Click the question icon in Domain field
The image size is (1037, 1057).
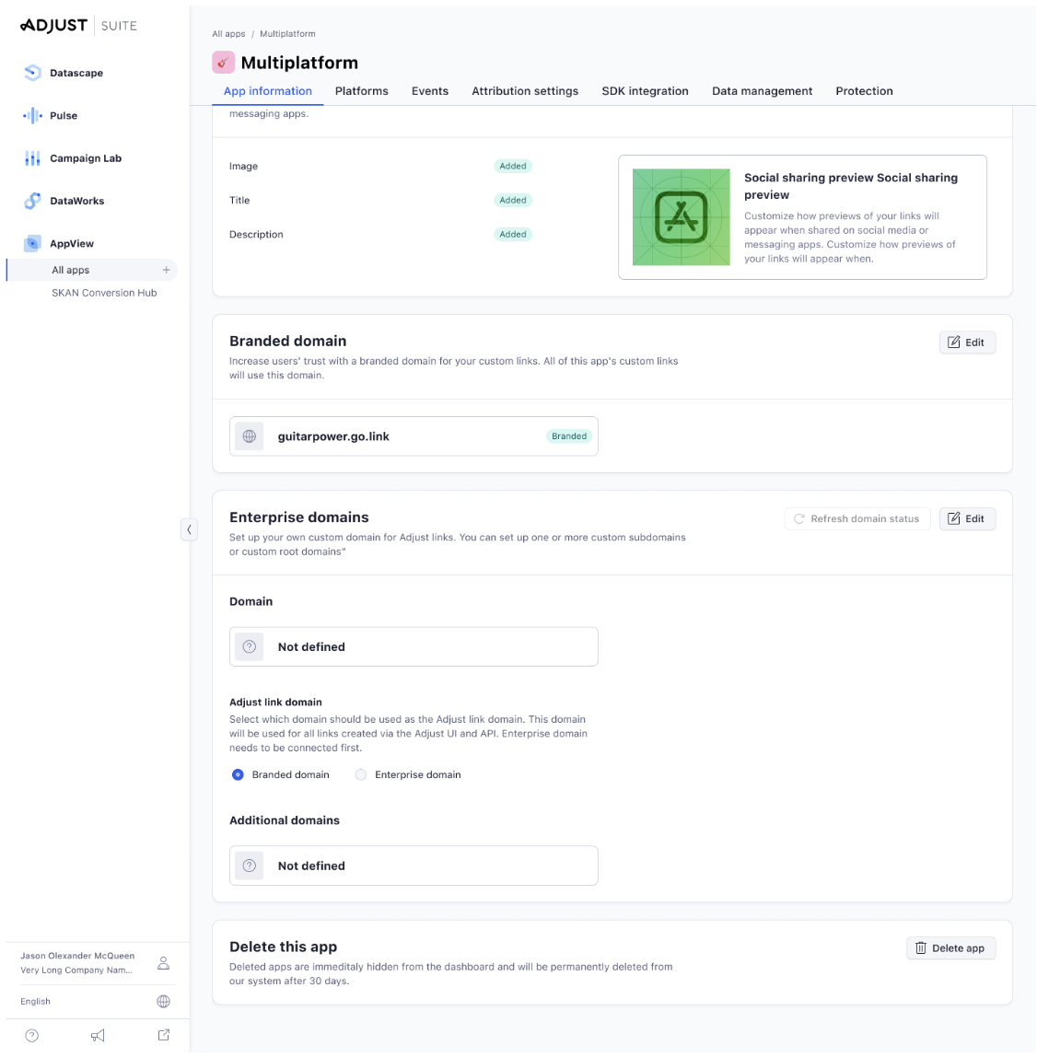click(x=250, y=647)
